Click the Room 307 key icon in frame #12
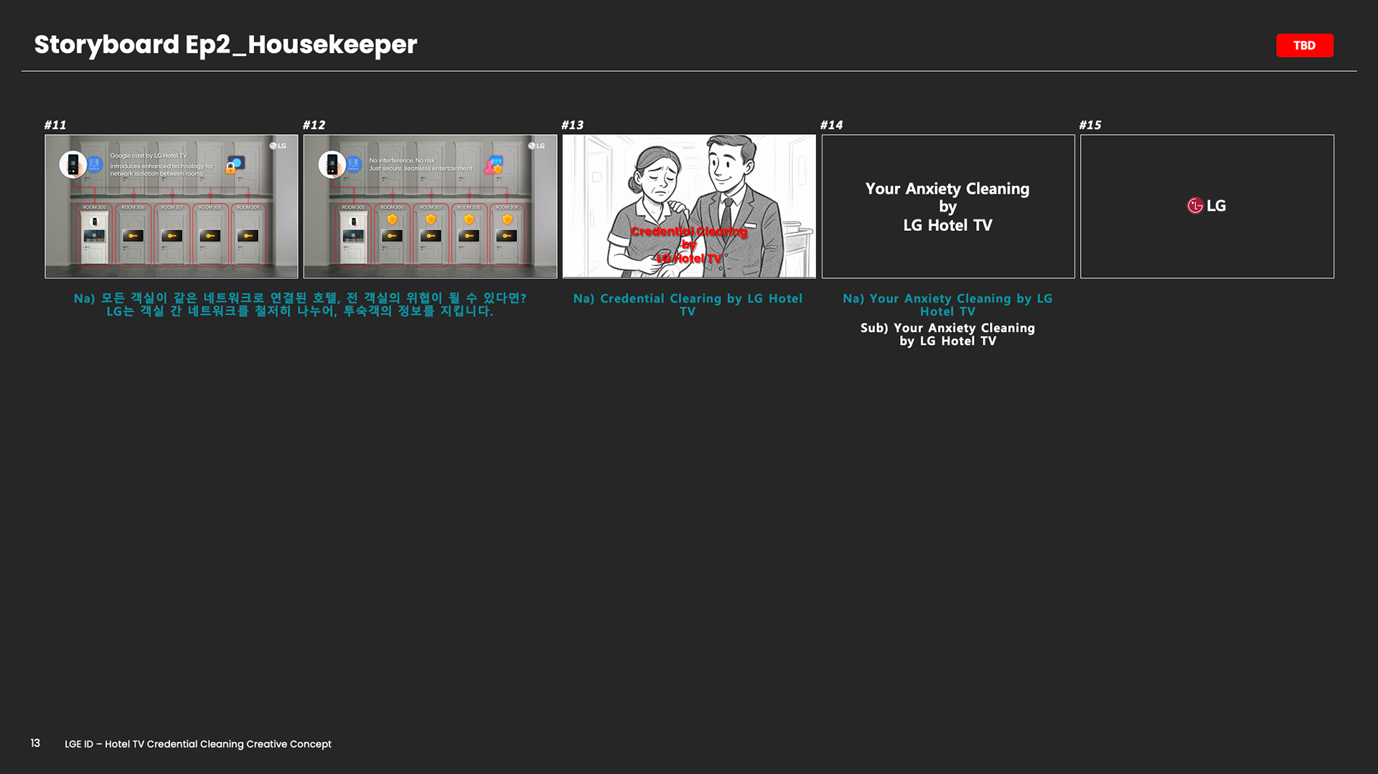The width and height of the screenshot is (1378, 774). [x=431, y=235]
